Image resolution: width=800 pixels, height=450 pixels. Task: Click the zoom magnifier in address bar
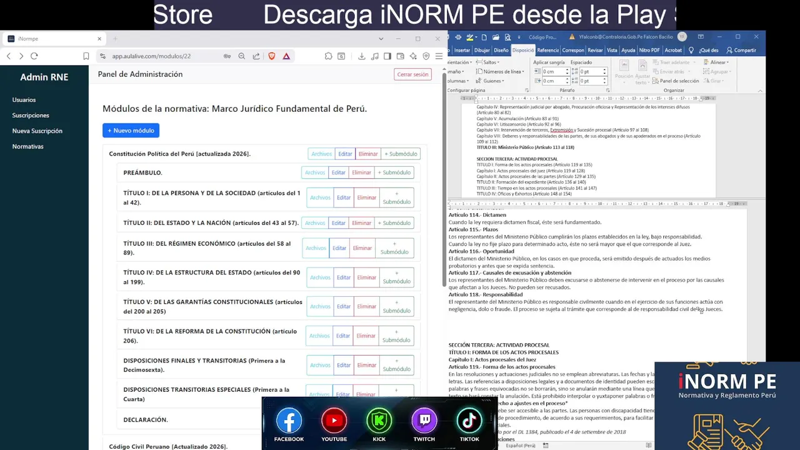pyautogui.click(x=242, y=56)
